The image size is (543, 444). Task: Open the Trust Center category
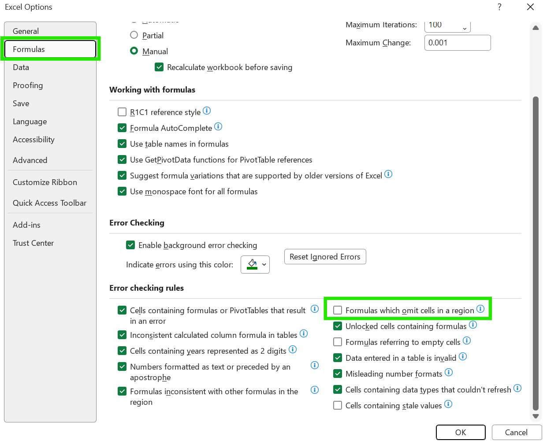tap(33, 243)
